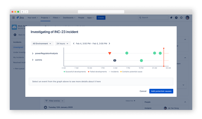Click Add potential causes button

pos(161,91)
